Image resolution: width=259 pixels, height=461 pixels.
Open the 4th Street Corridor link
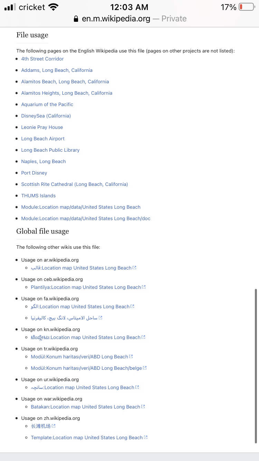pos(42,59)
